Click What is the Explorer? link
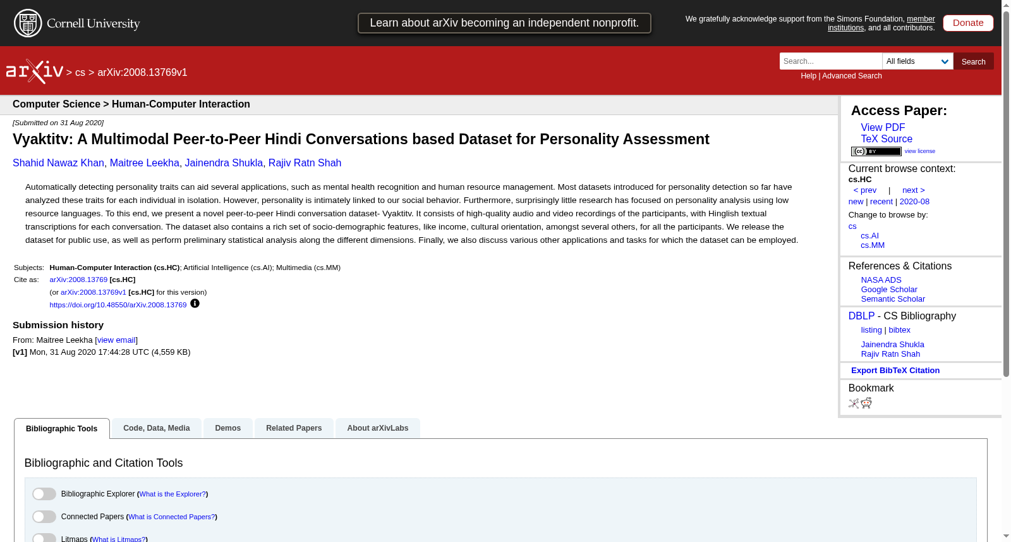The height and width of the screenshot is (542, 1011). [x=173, y=494]
